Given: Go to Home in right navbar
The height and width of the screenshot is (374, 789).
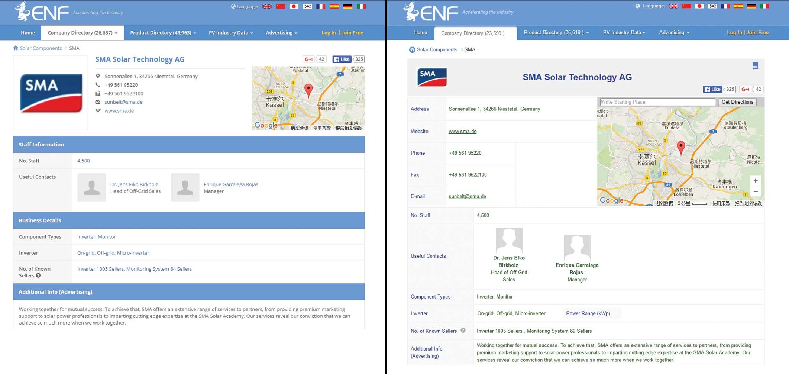Looking at the screenshot, I should pos(421,32).
